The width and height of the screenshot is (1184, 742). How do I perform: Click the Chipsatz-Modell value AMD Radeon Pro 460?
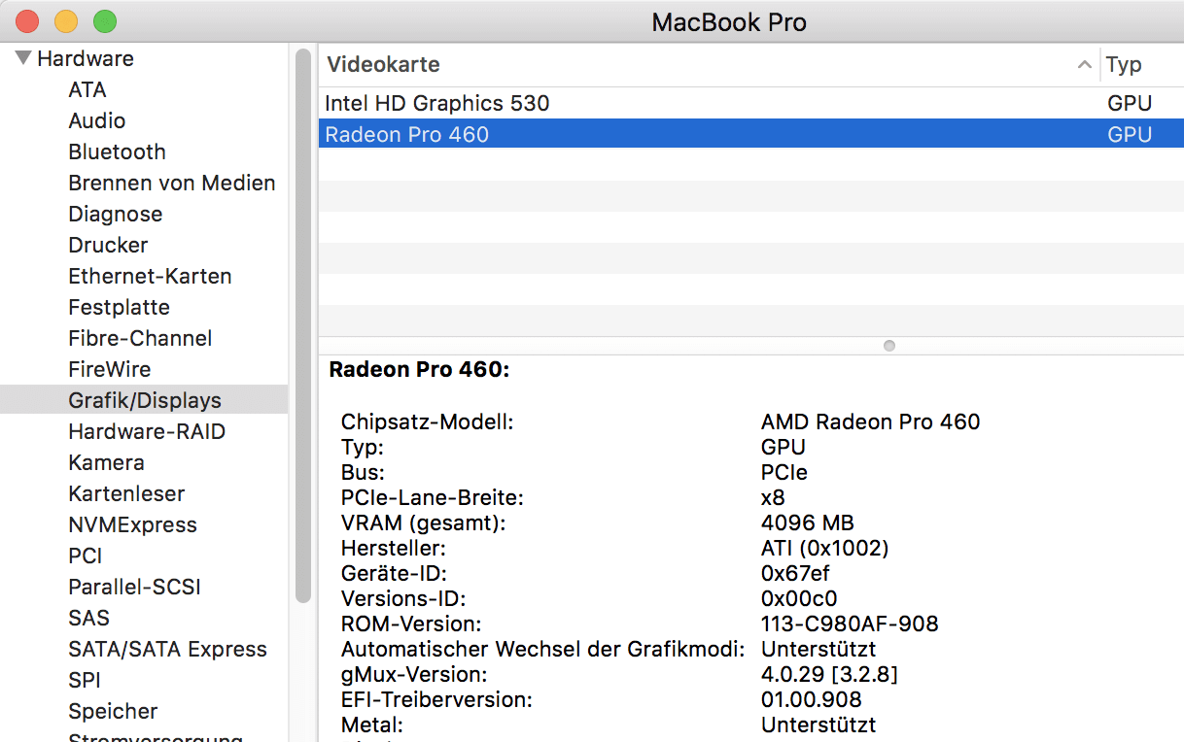[870, 422]
